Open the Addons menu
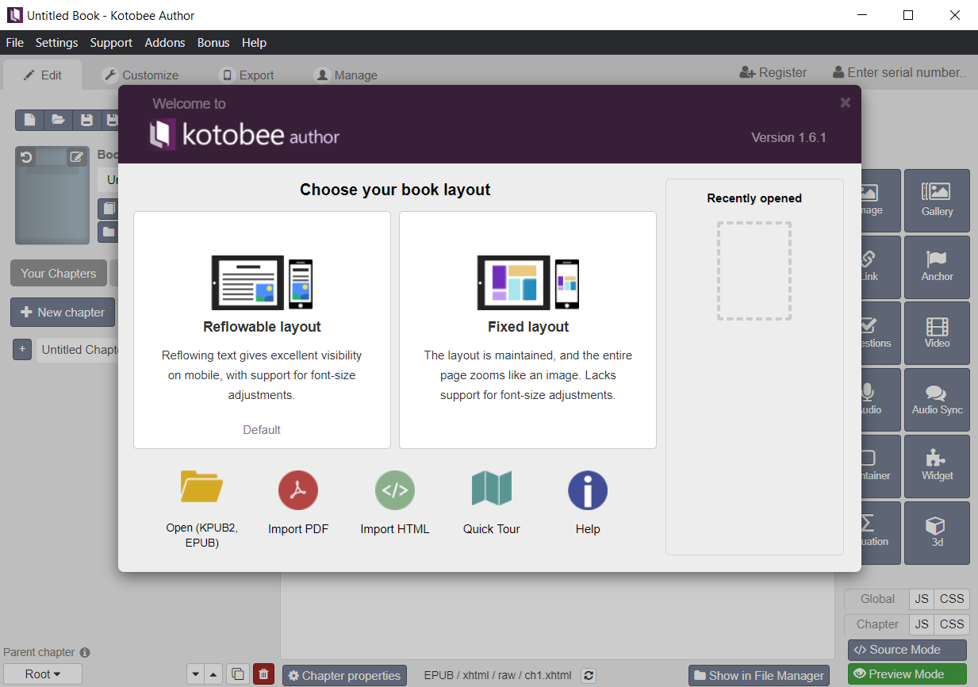 coord(165,43)
